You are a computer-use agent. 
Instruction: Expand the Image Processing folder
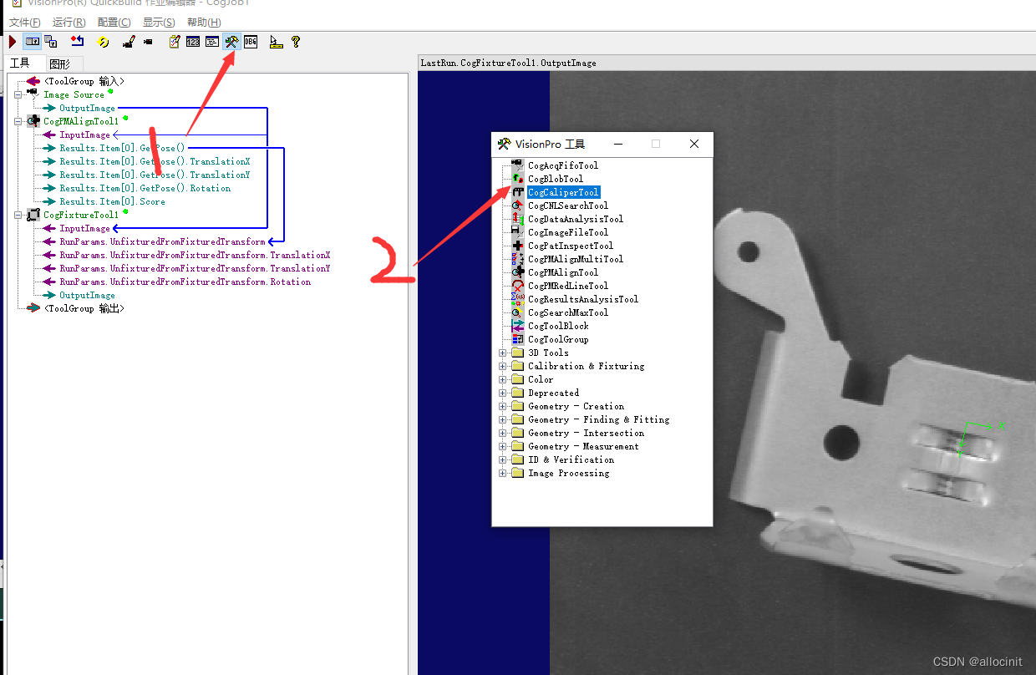click(502, 473)
